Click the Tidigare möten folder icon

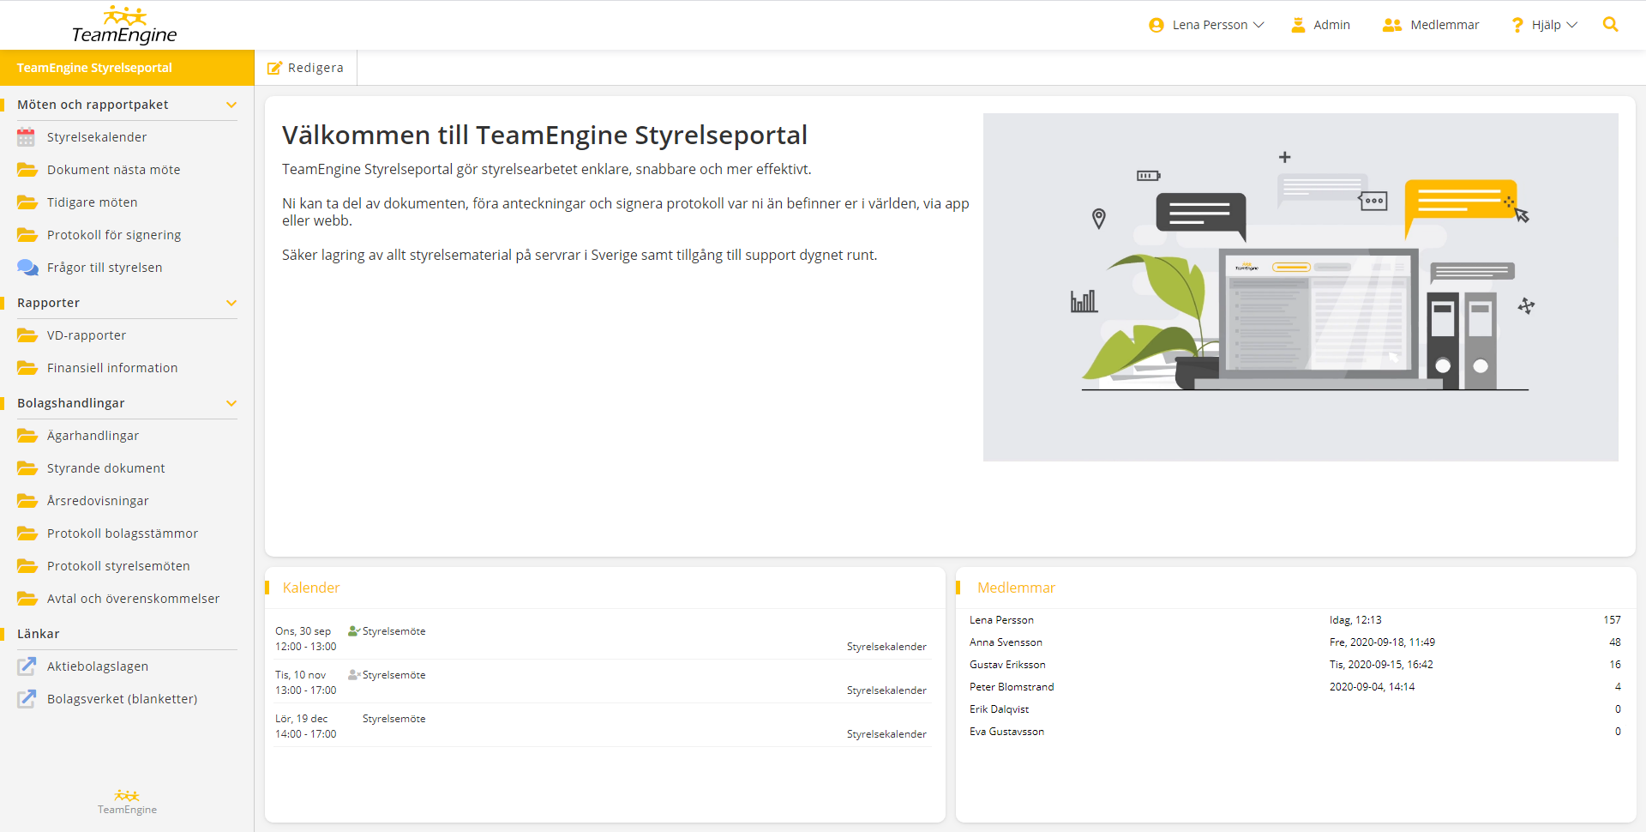coord(27,202)
